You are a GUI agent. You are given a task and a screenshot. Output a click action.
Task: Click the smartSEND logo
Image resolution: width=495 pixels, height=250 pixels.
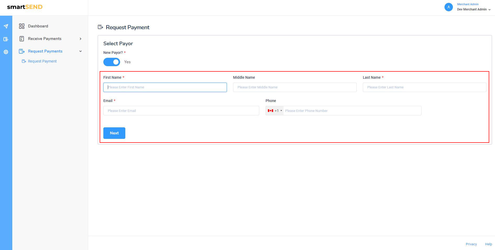tap(25, 7)
